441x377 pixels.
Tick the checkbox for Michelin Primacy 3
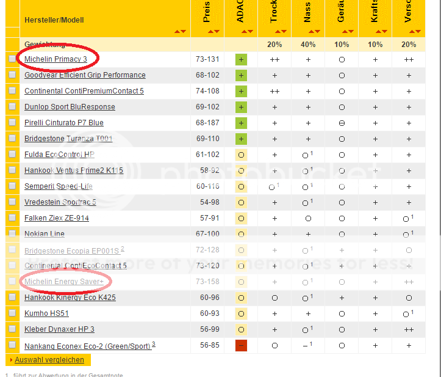pyautogui.click(x=12, y=59)
